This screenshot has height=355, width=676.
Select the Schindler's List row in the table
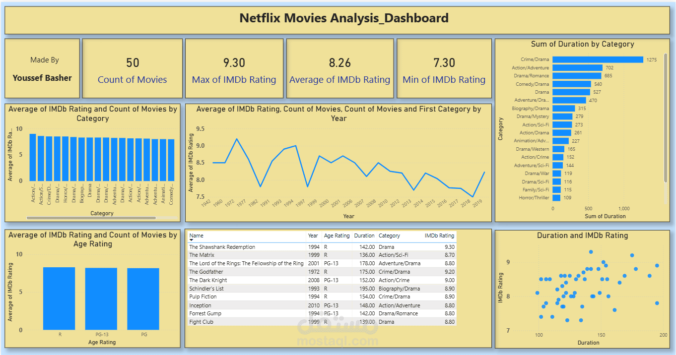[x=322, y=289]
